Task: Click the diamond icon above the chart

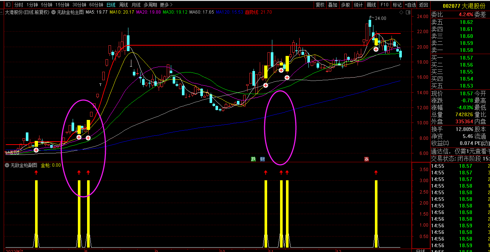Action: pos(401,12)
